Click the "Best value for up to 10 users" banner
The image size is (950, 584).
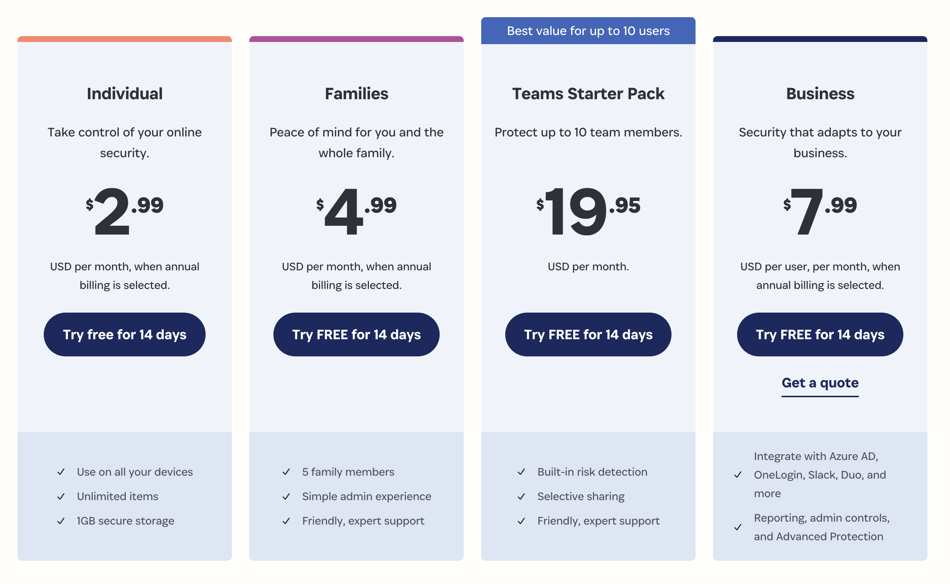pyautogui.click(x=588, y=31)
